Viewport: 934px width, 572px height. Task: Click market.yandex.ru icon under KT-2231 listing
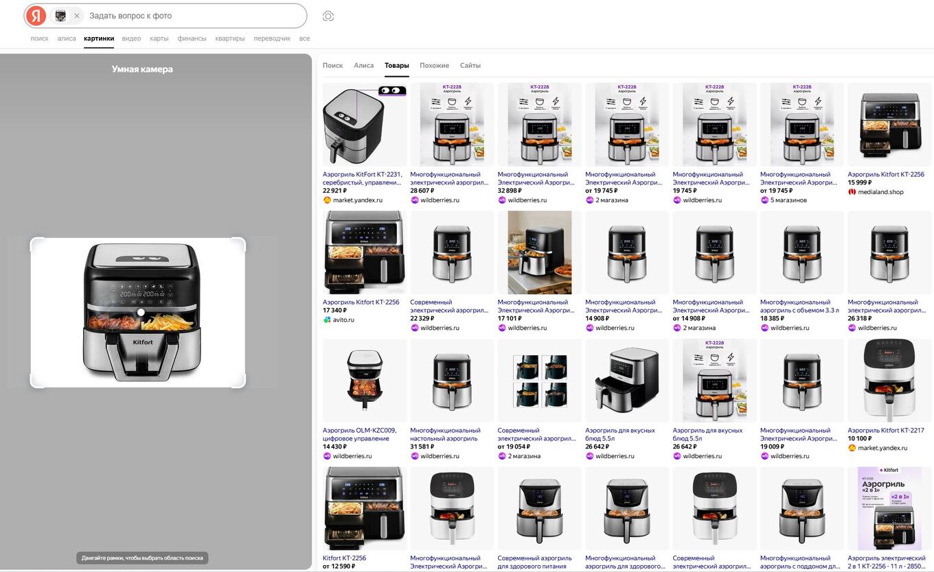point(327,200)
